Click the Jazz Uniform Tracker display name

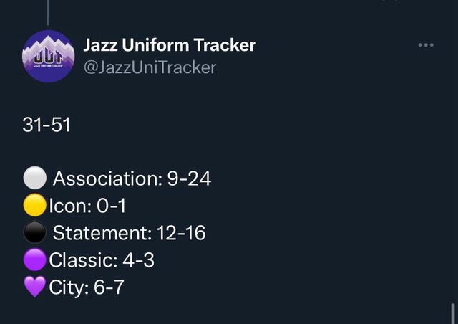[170, 45]
